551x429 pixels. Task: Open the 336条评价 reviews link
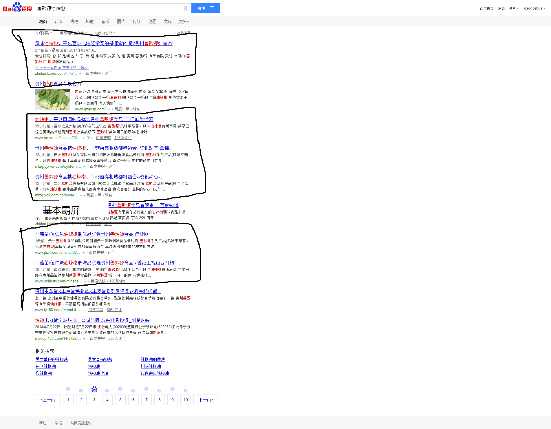pos(117,339)
